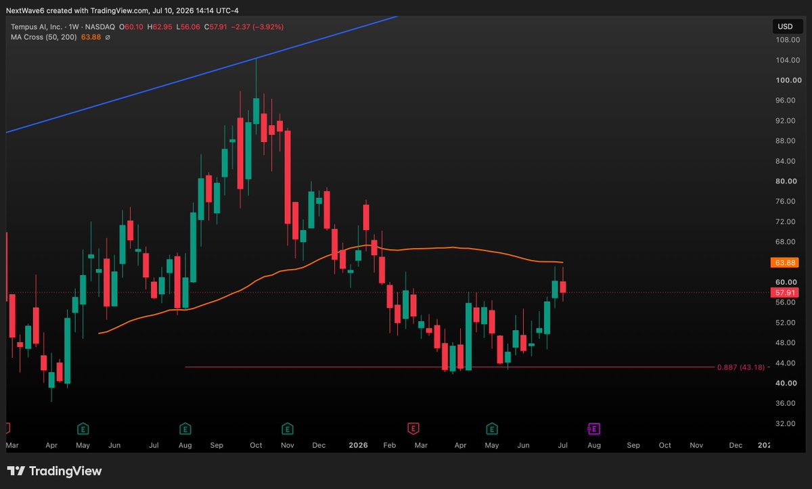Click the red 57.91 last price label

coord(784,293)
